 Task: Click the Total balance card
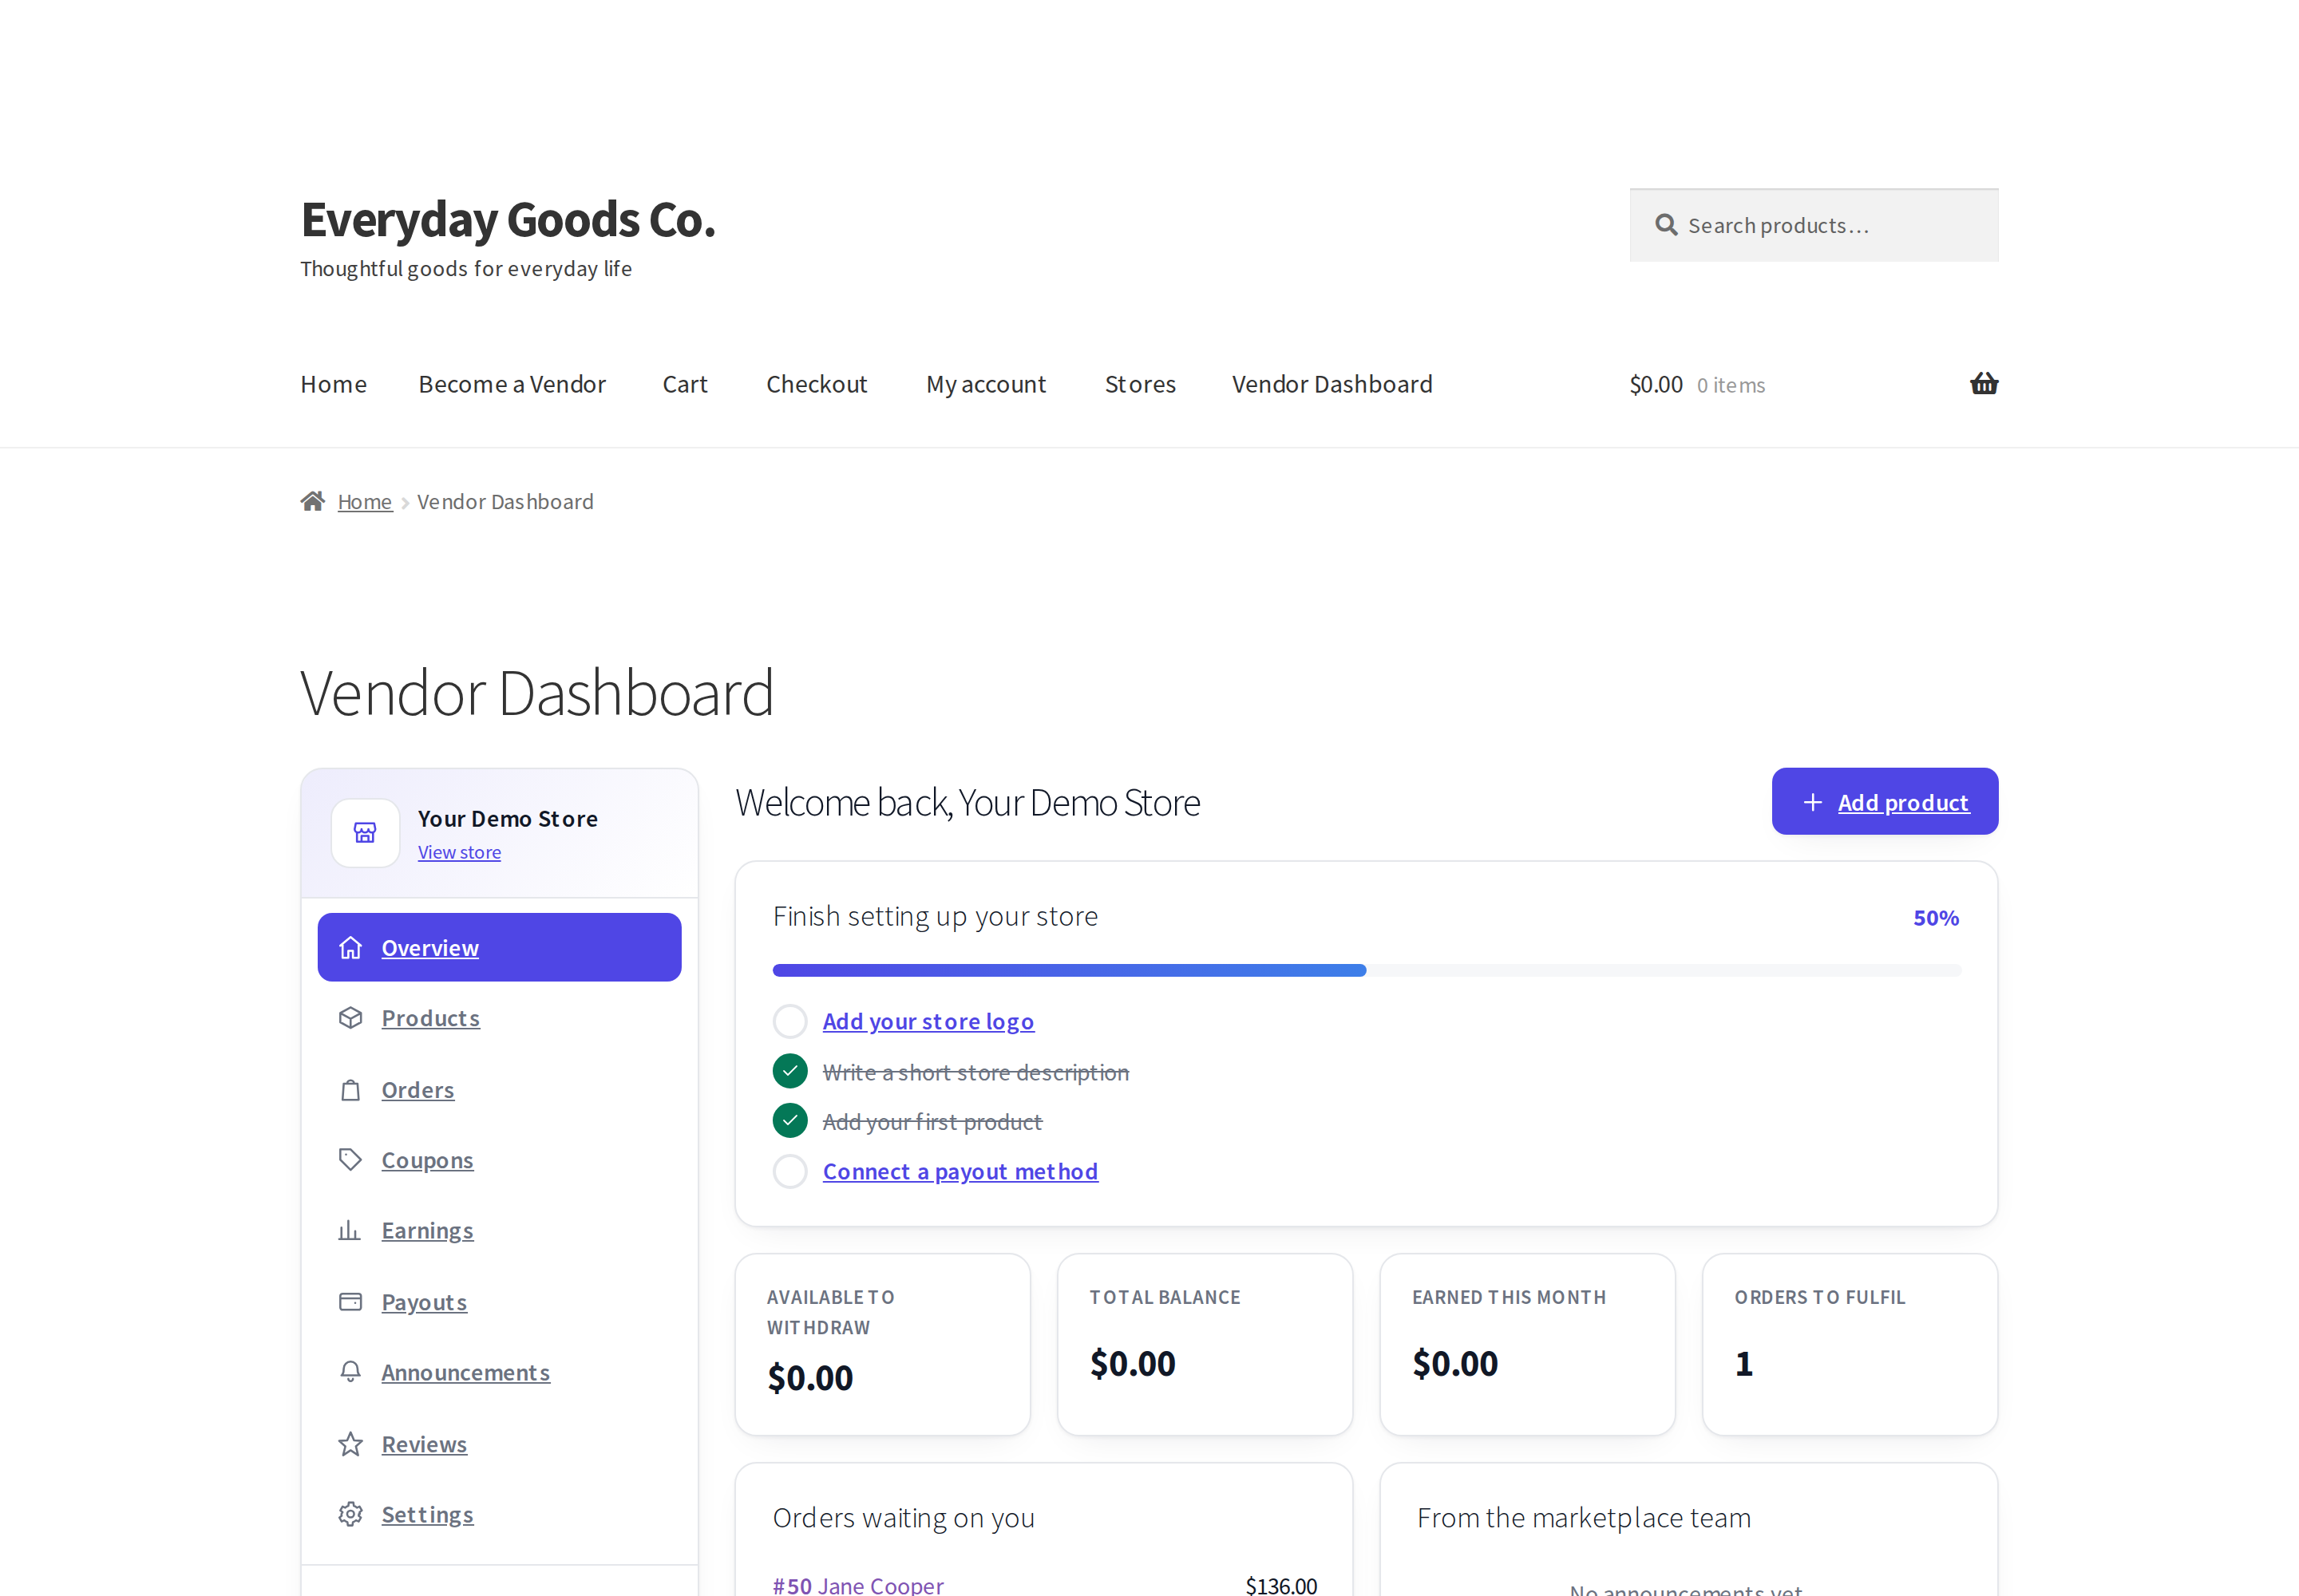(1205, 1344)
